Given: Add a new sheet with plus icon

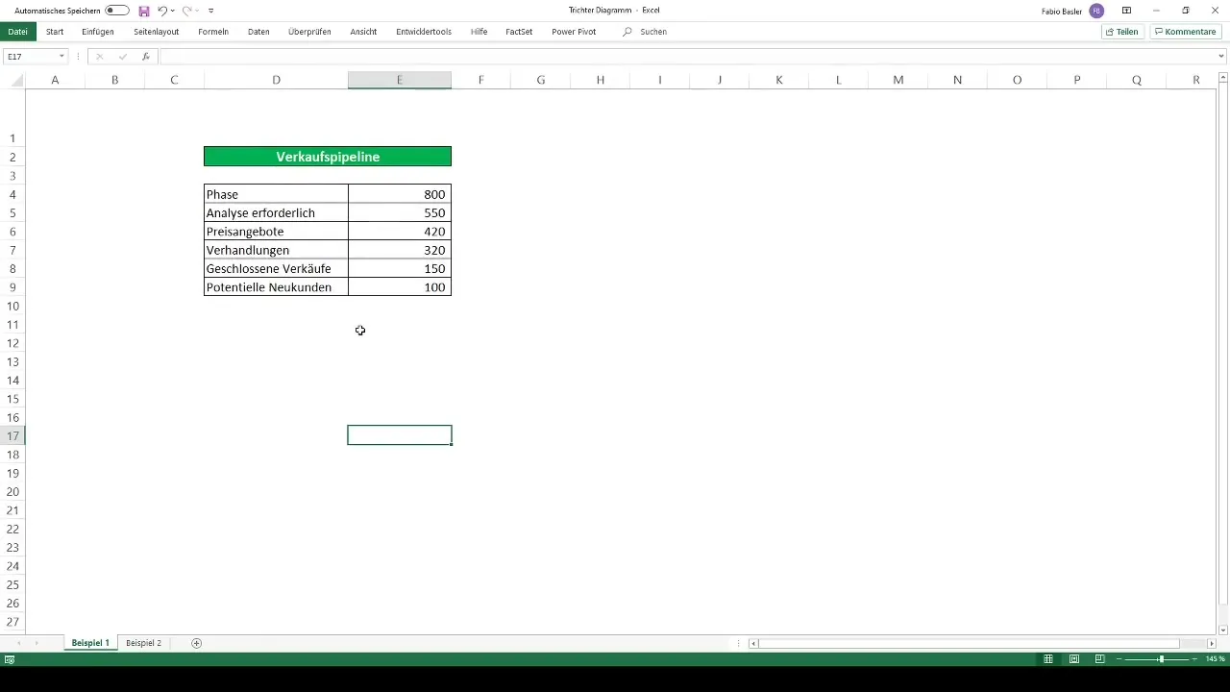Looking at the screenshot, I should point(197,643).
